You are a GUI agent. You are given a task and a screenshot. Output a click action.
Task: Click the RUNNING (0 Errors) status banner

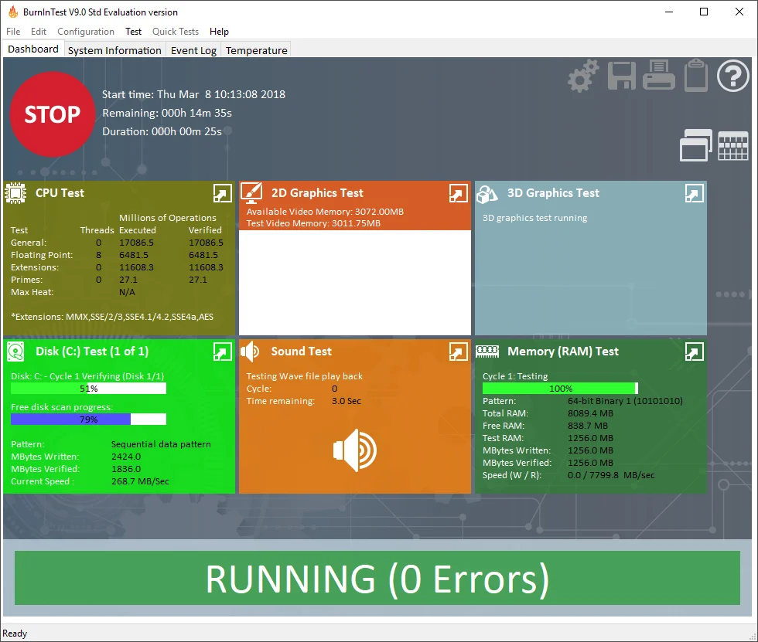377,578
